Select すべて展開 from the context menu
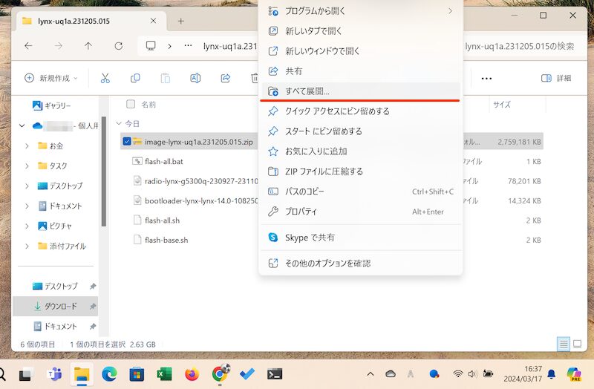This screenshot has width=594, height=389. click(307, 91)
